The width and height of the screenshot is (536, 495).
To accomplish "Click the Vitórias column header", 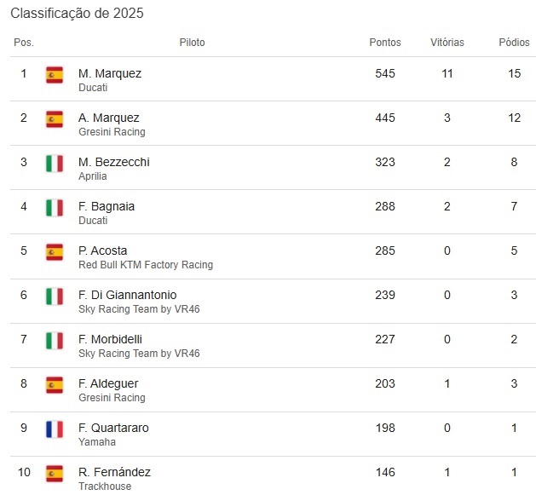I will pos(447,43).
